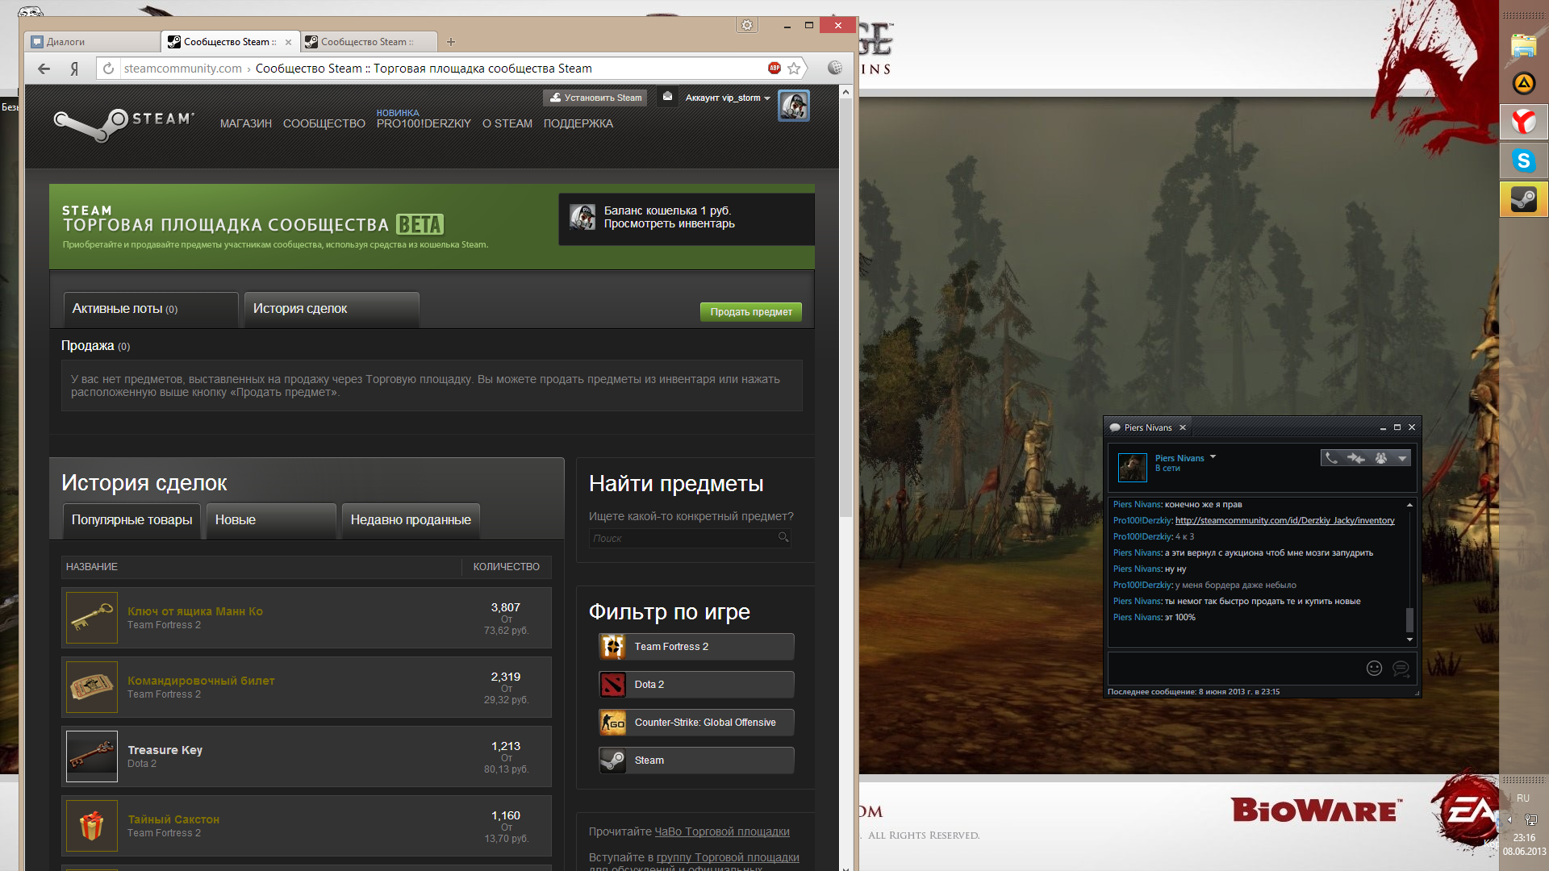Viewport: 1549px width, 871px height.
Task: Open the 'Активные лоты (0)' tab
Action: (x=151, y=310)
